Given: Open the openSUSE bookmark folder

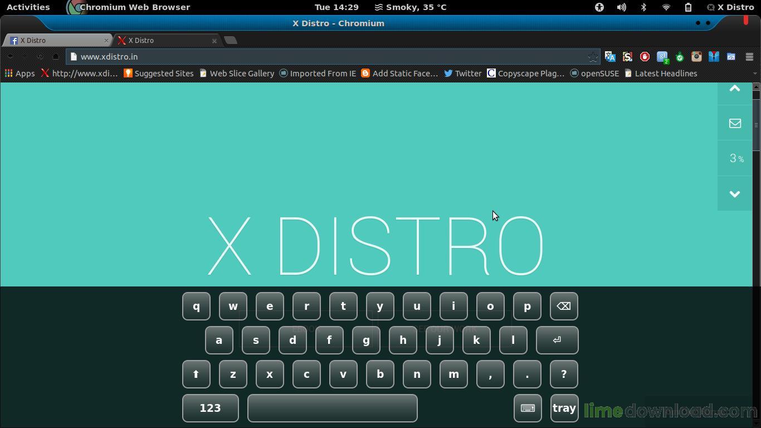Looking at the screenshot, I should 594,74.
